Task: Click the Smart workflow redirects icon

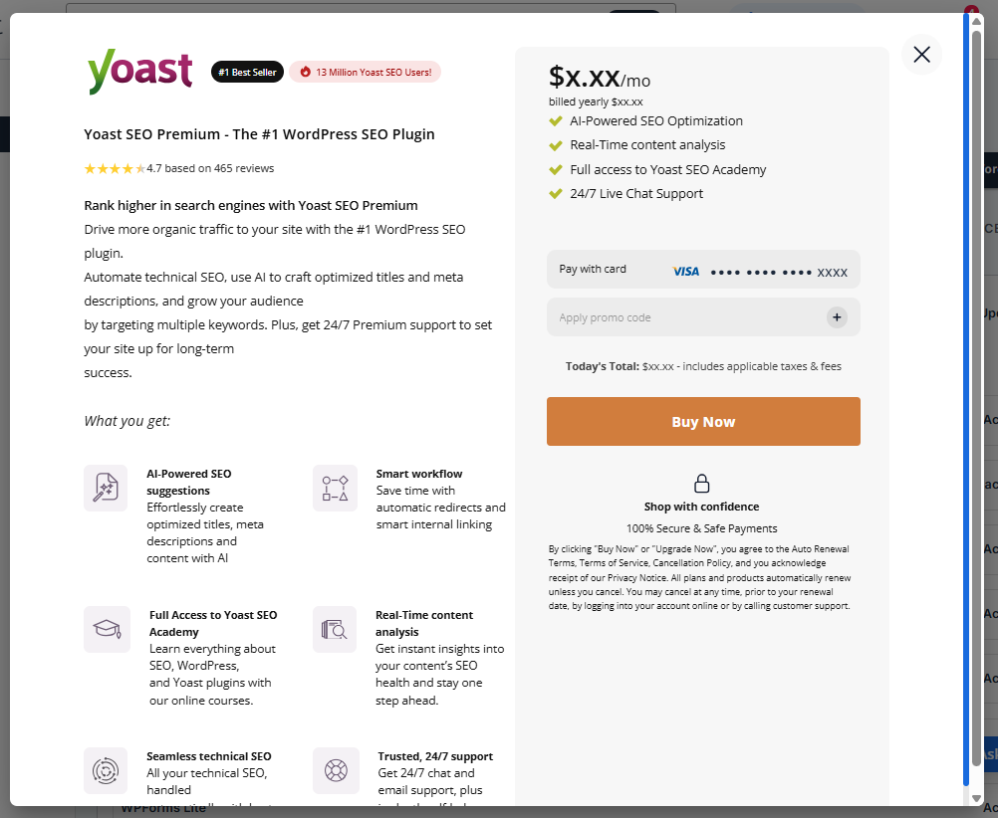Action: coord(335,488)
